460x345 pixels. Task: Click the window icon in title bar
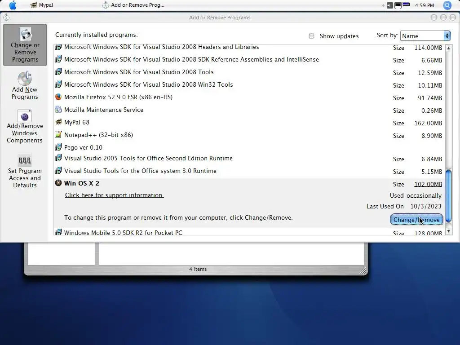click(6, 18)
